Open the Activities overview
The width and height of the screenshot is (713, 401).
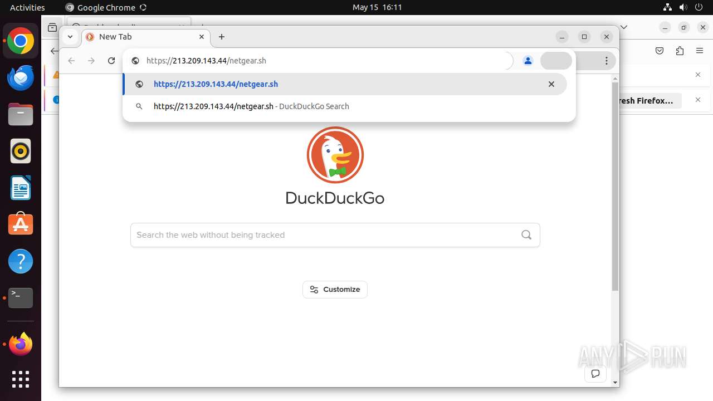[27, 7]
